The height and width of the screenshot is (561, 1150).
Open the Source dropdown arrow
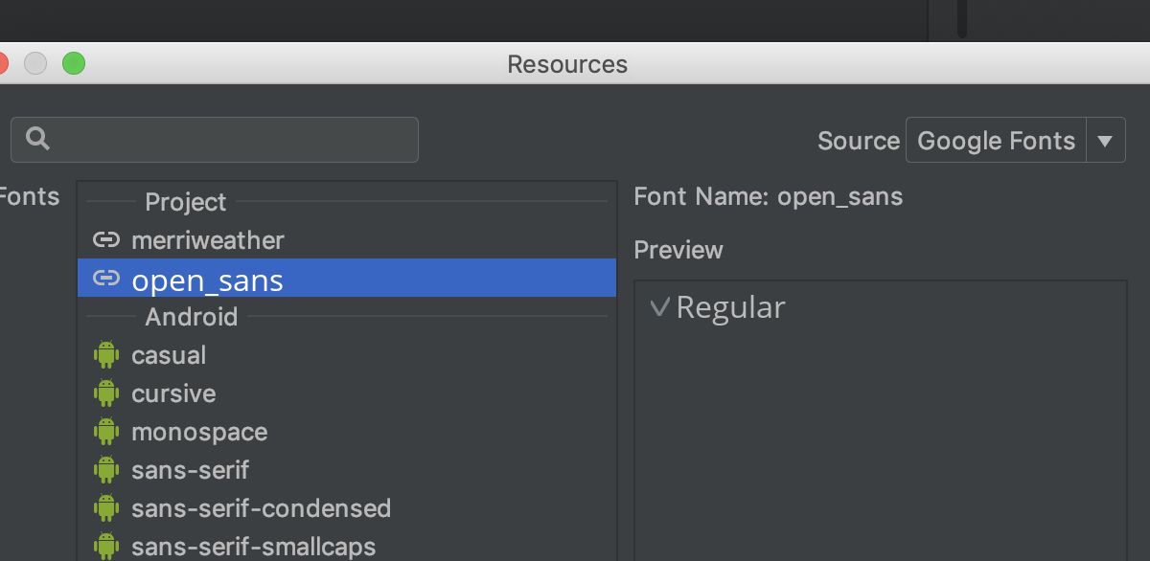[x=1105, y=141]
